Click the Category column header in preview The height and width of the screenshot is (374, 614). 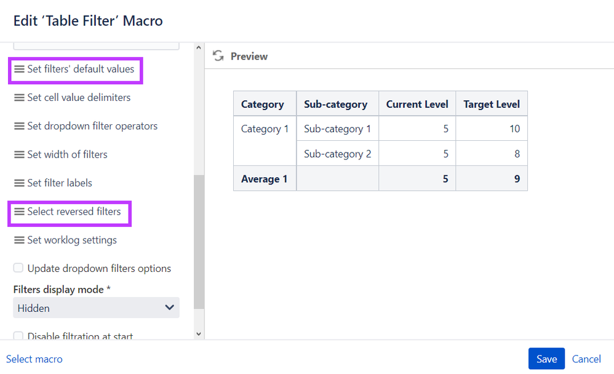click(x=263, y=104)
